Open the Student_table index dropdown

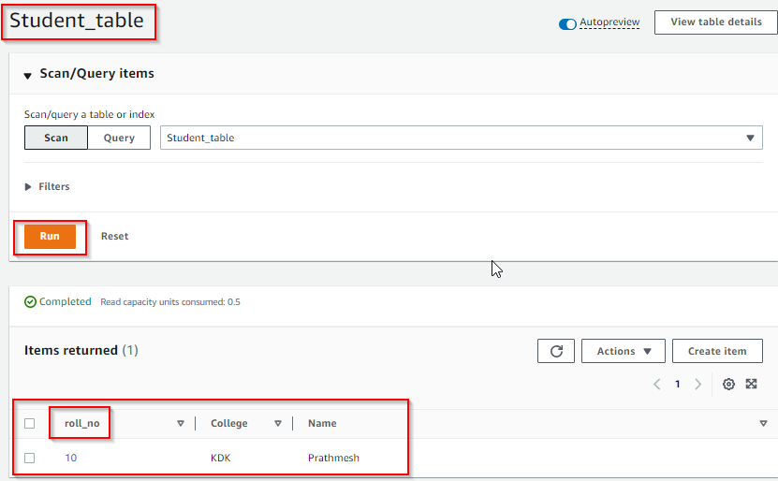pos(462,138)
